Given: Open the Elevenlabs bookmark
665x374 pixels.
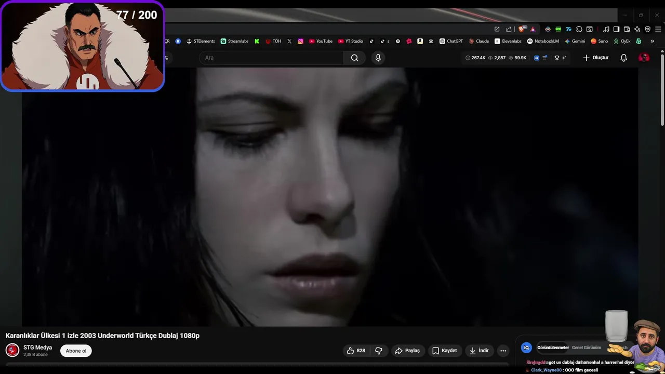Looking at the screenshot, I should tap(508, 41).
